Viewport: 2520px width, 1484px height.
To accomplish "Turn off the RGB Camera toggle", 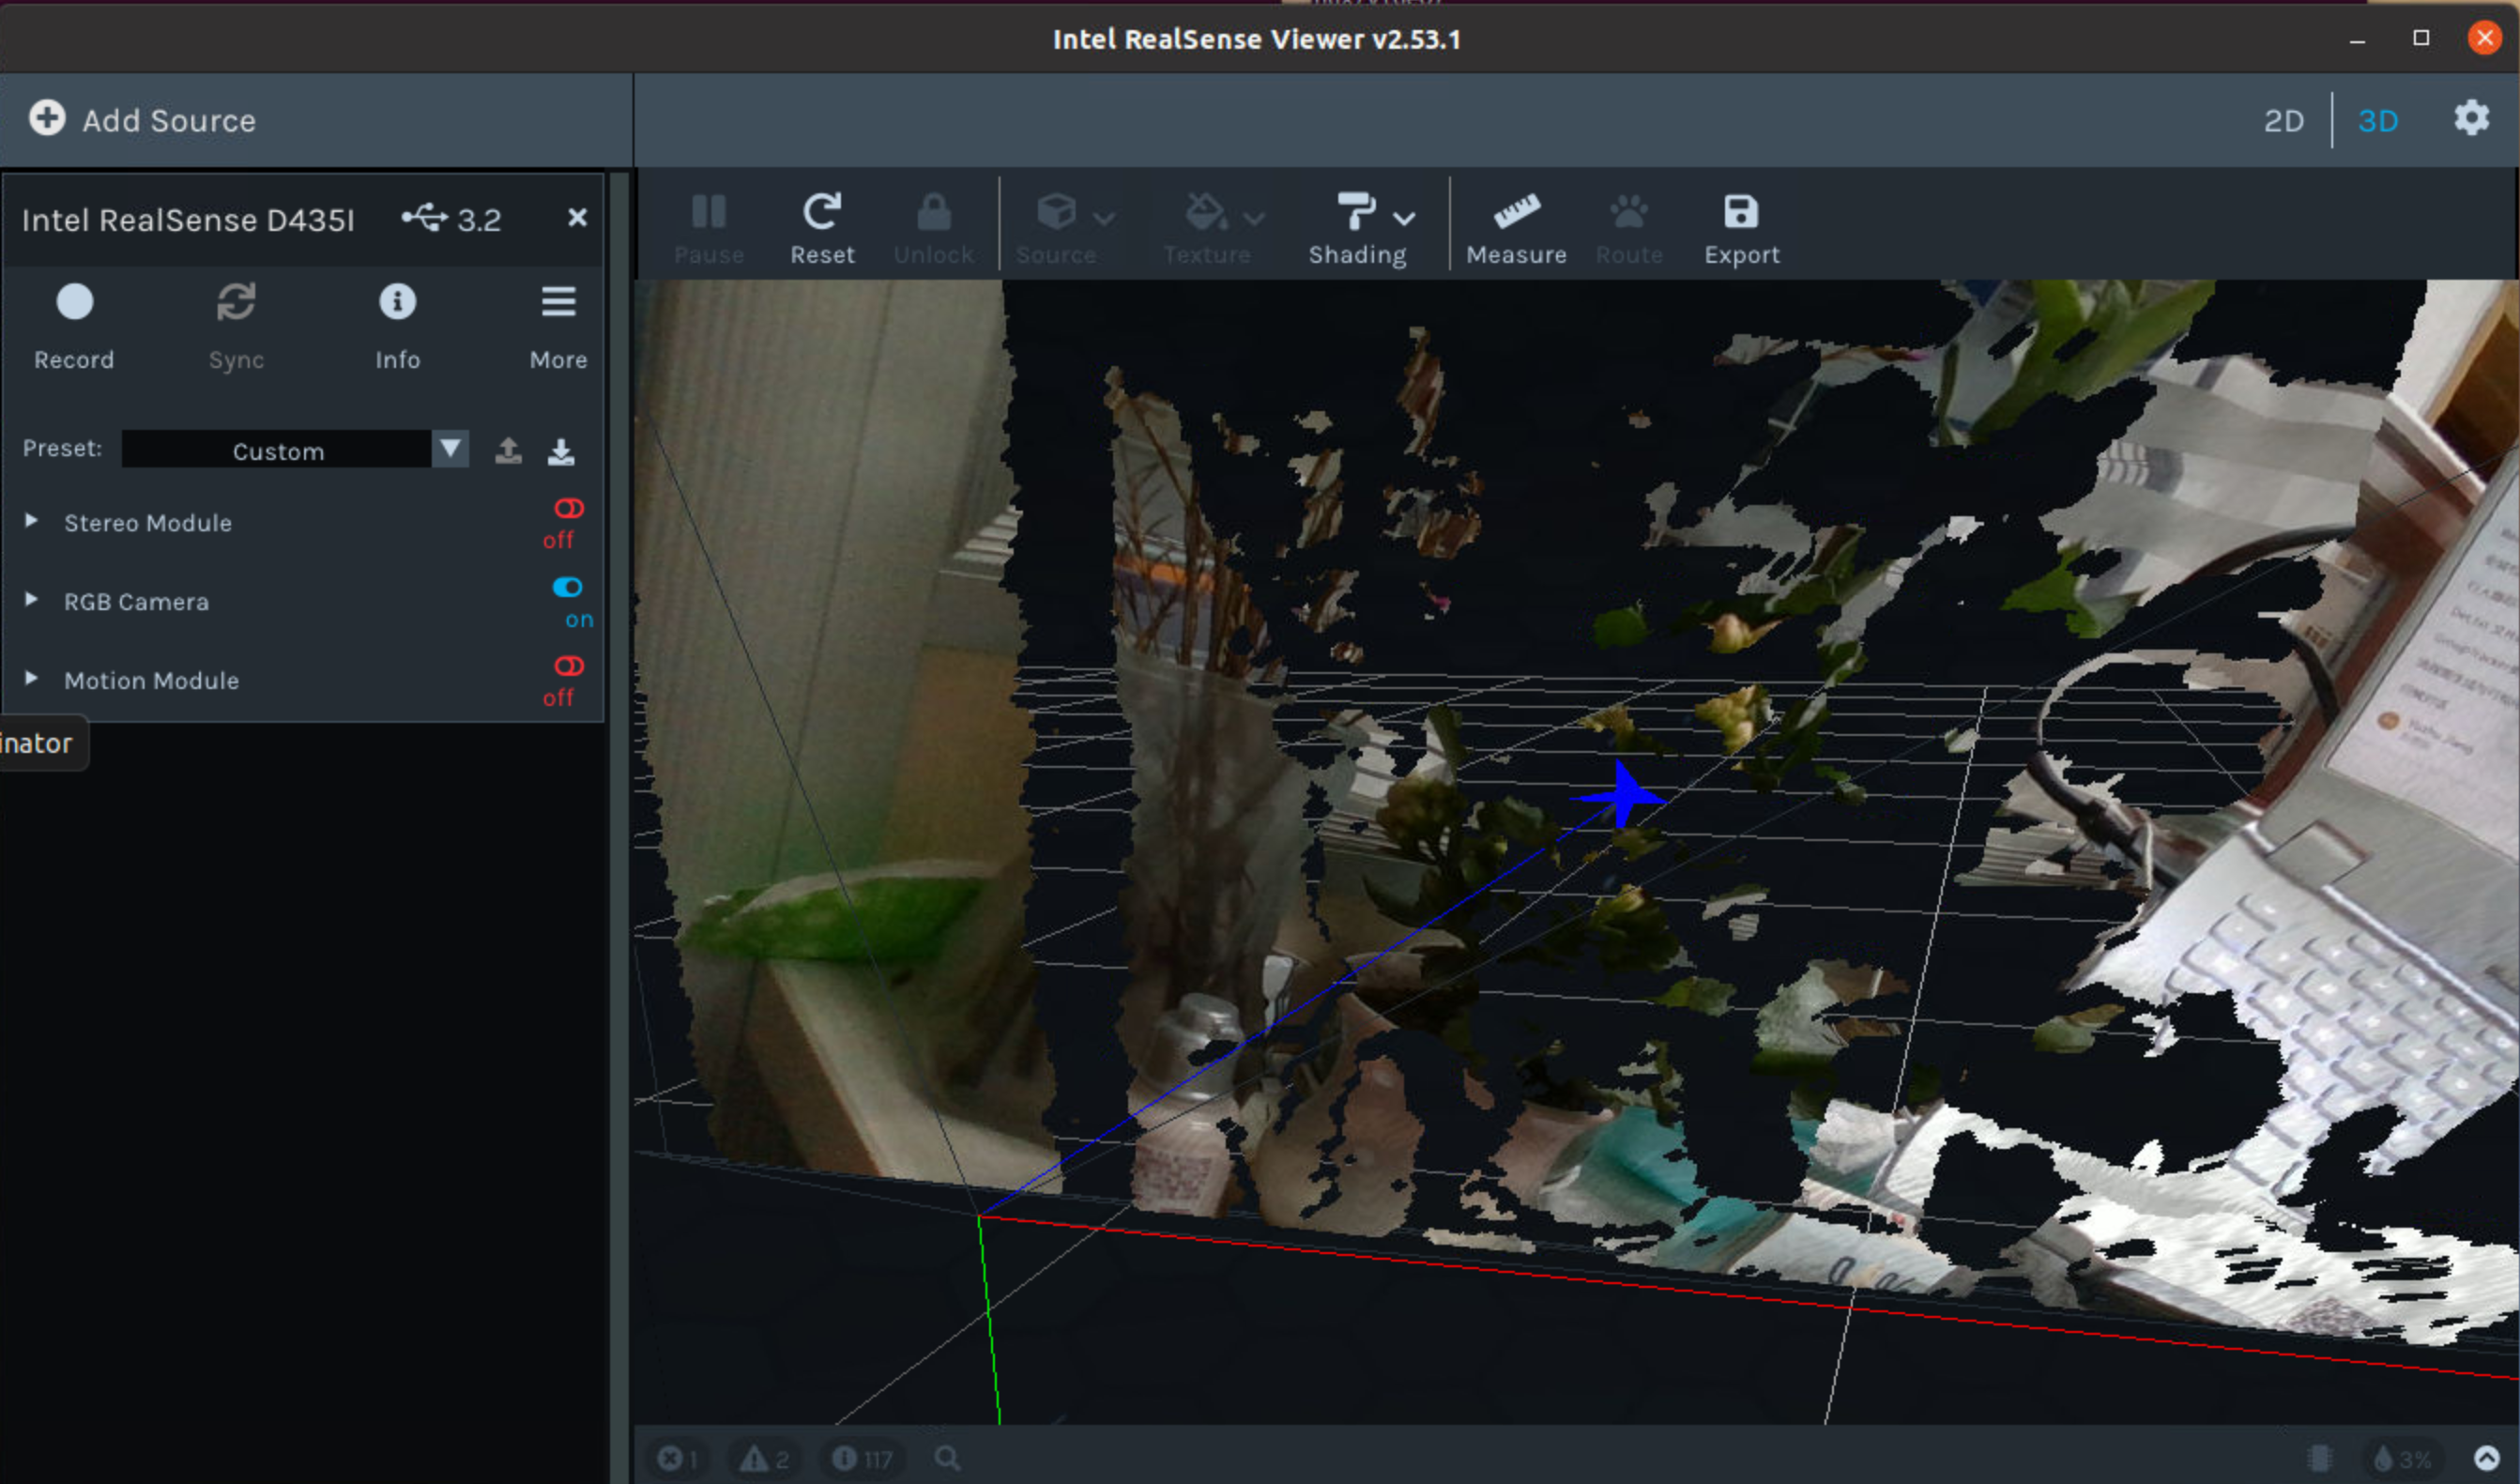I will [x=567, y=588].
